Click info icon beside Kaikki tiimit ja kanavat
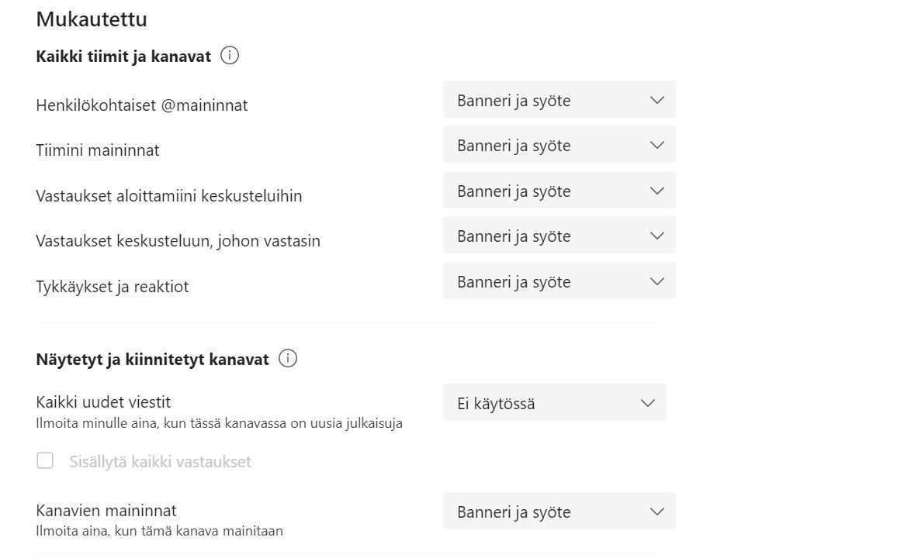 point(230,56)
